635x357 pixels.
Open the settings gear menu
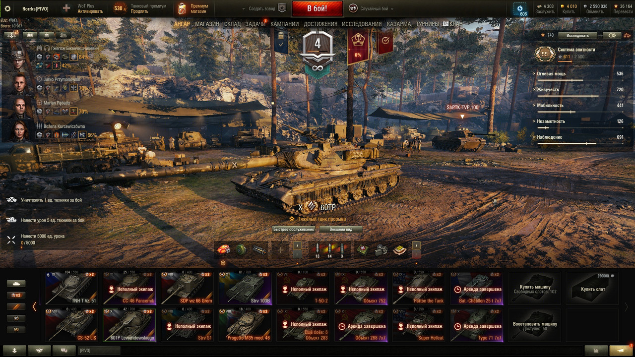pyautogui.click(x=7, y=8)
